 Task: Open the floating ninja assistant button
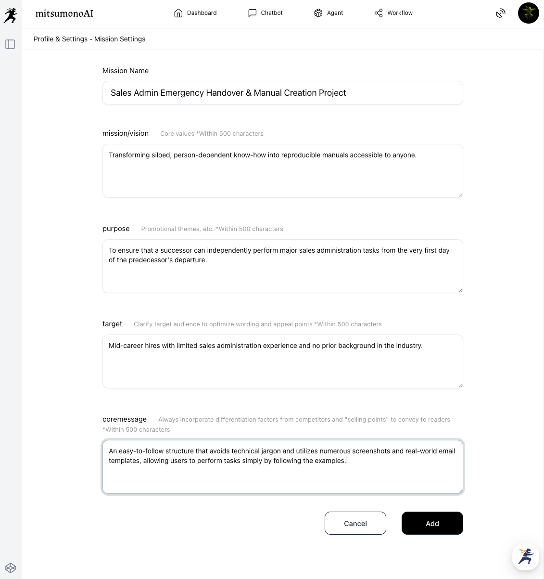526,556
